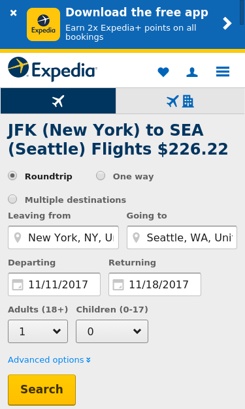This screenshot has height=409, width=245.
Task: Switch to the Flight plus Hotel tab
Action: (x=180, y=101)
